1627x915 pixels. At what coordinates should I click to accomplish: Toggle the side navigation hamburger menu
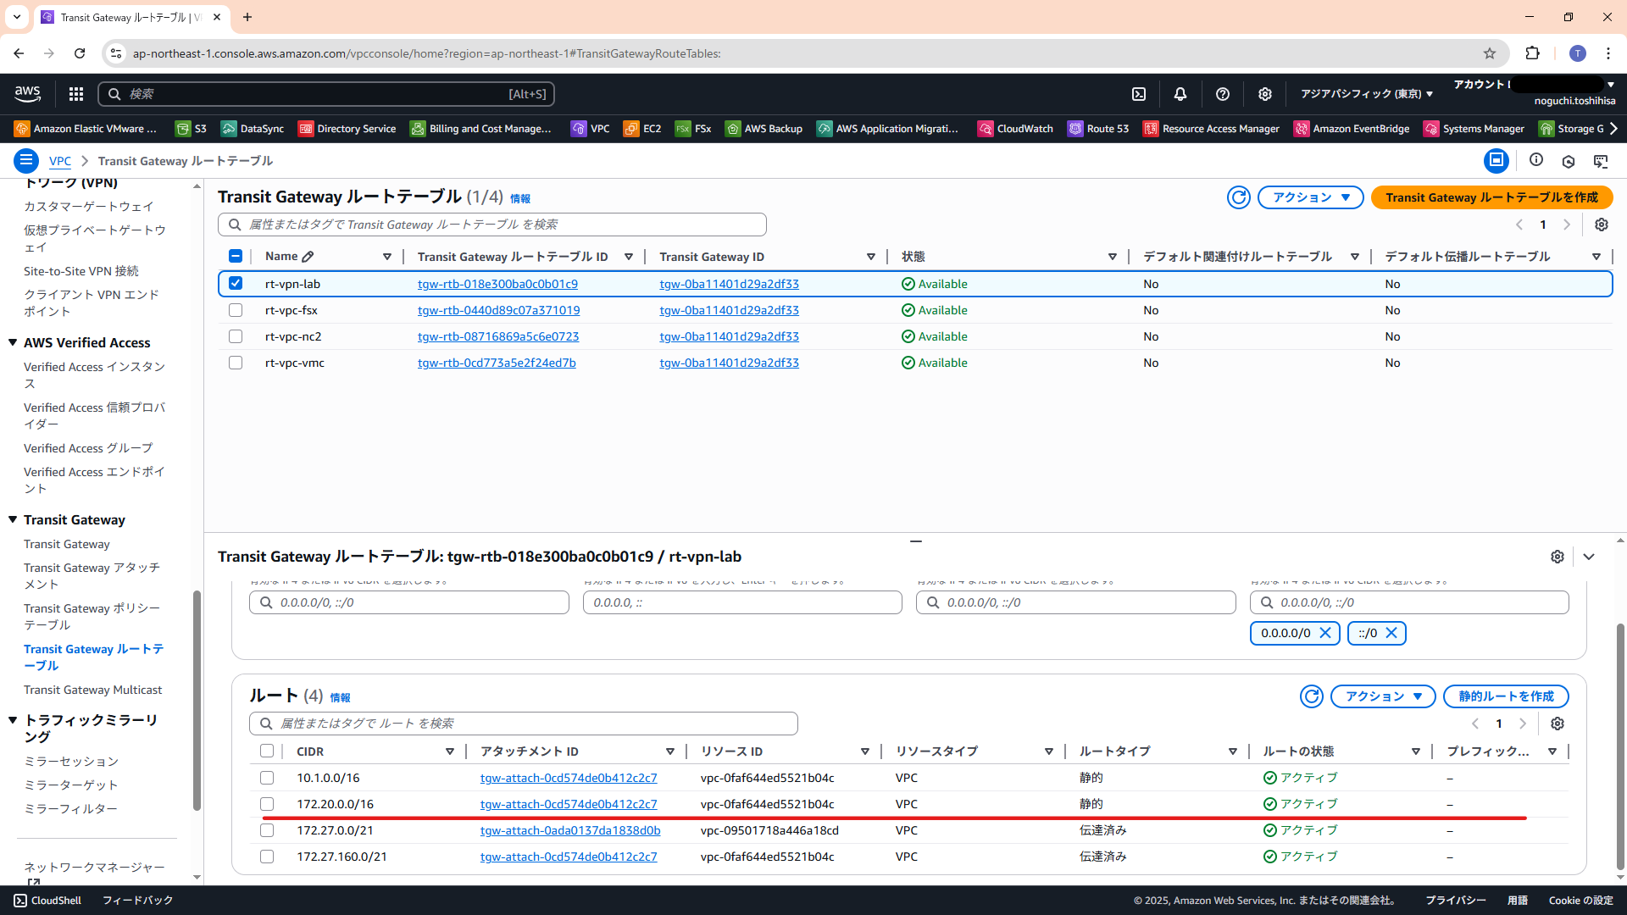click(x=26, y=160)
